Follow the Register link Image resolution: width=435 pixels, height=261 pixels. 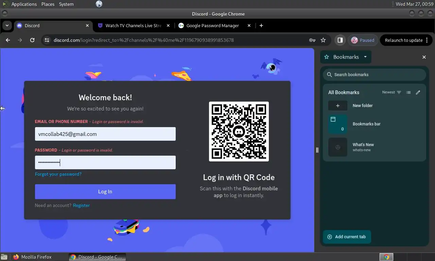pyautogui.click(x=81, y=205)
